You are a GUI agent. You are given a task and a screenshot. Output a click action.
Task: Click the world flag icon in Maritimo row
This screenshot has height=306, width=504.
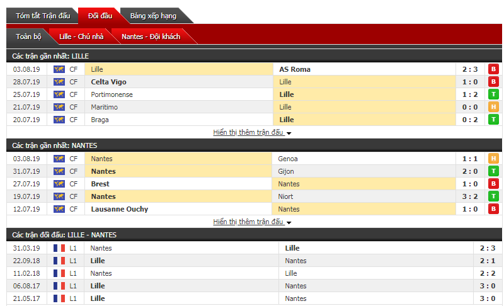tap(59, 107)
